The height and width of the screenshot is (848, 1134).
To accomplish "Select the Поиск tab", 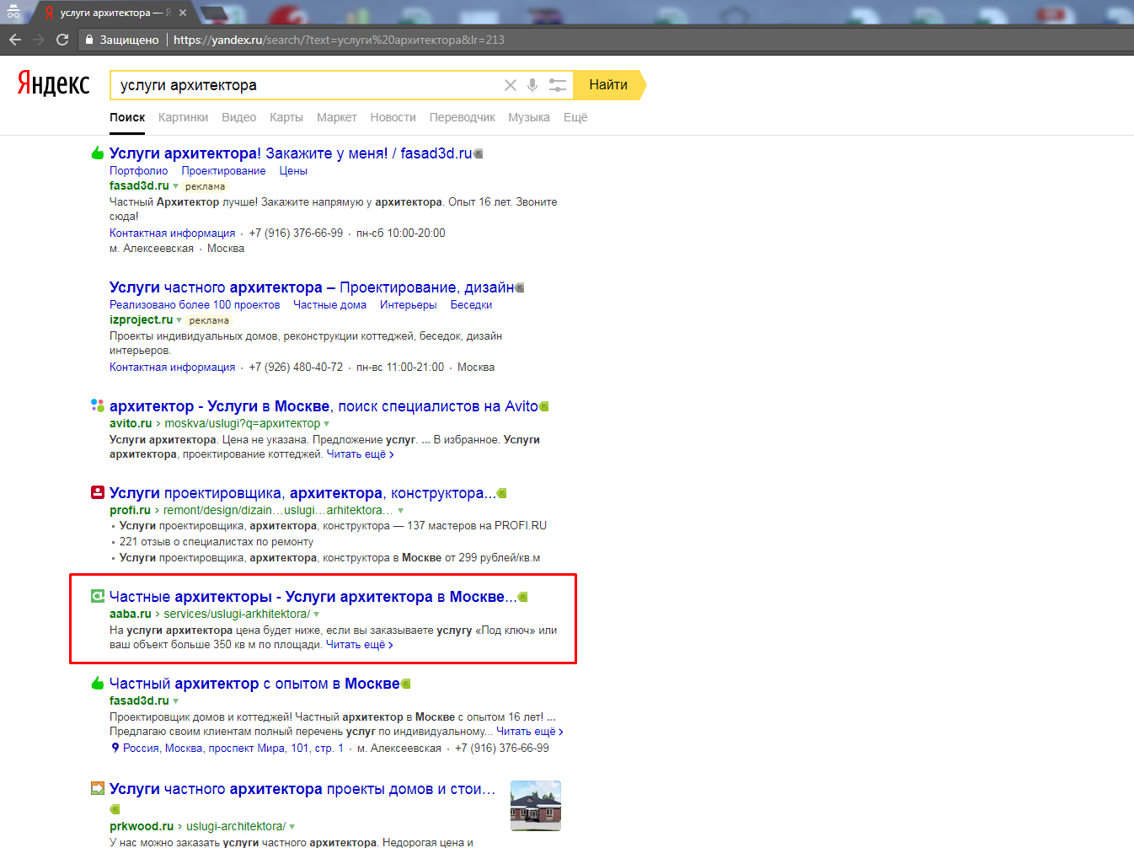I will coord(127,117).
